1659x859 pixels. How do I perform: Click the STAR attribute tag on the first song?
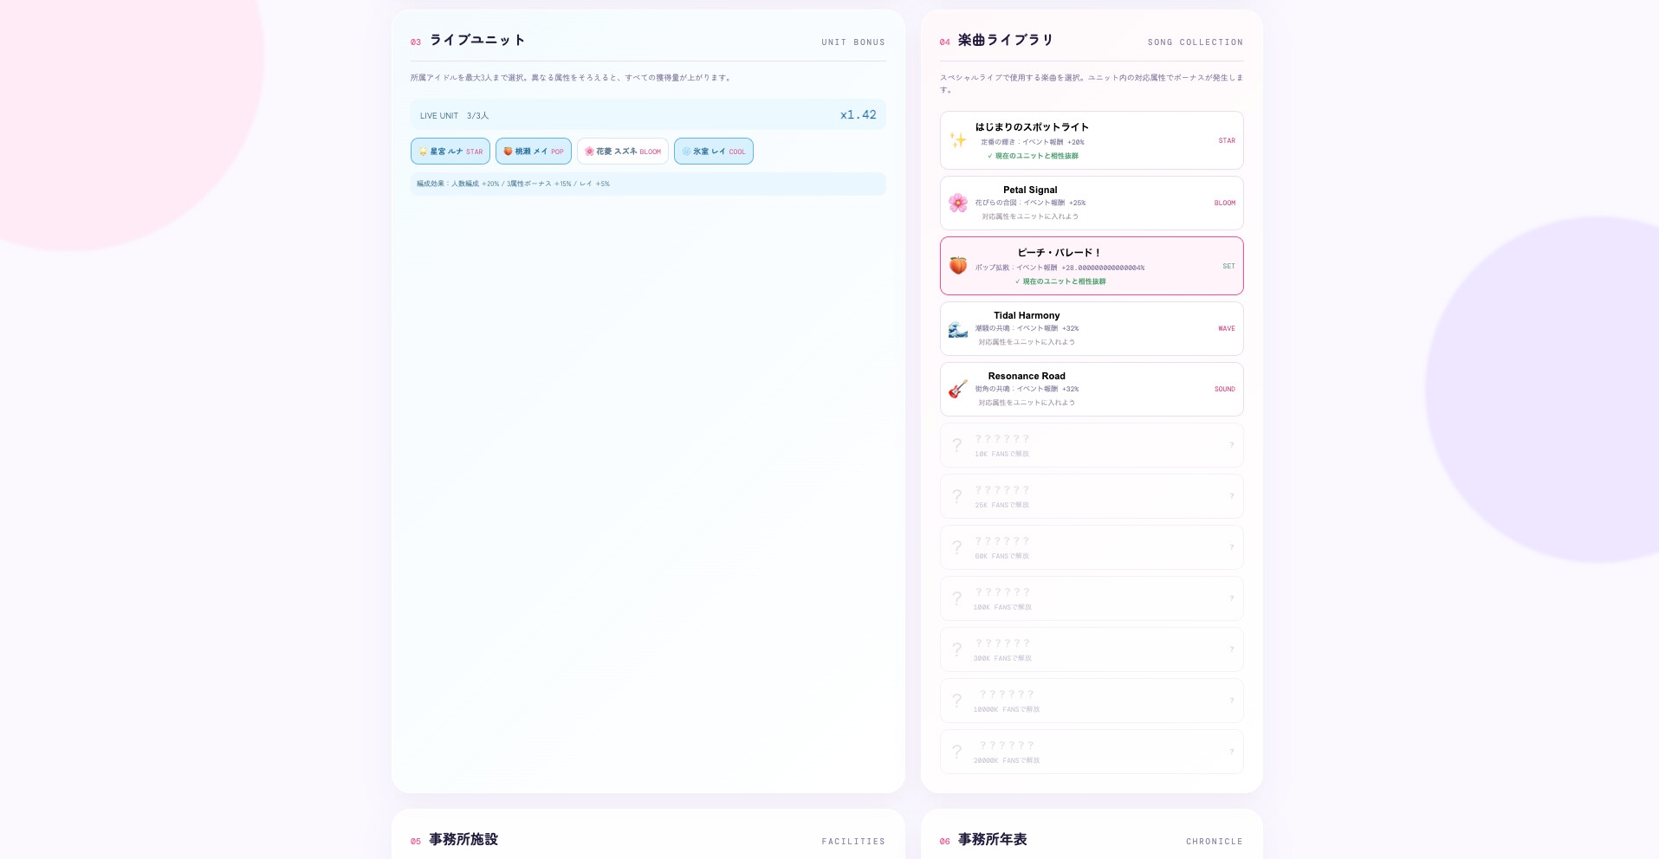(x=1227, y=140)
